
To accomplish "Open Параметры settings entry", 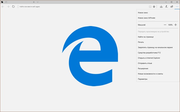I will [x=157, y=79].
